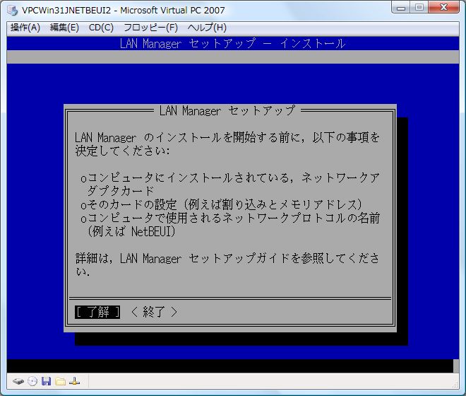Maximize the Virtual PC window

point(419,8)
